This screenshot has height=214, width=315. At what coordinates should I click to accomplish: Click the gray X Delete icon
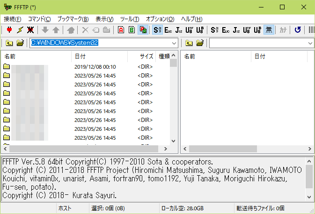point(85,30)
